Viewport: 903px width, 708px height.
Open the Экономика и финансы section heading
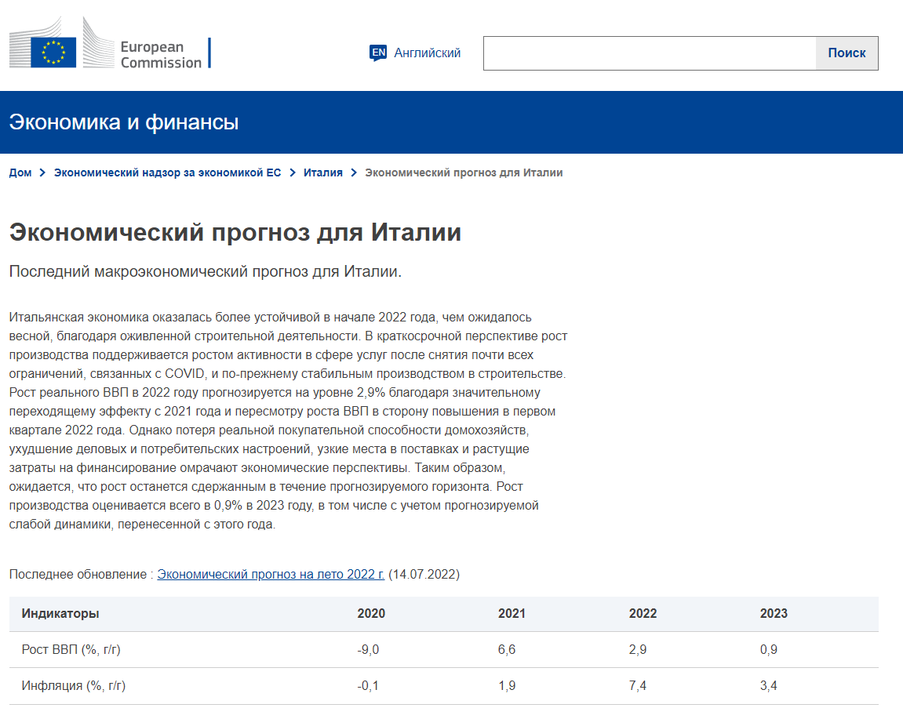click(124, 122)
